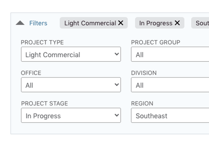Click the REGION field label
Image resolution: width=209 pixels, height=143 pixels.
pyautogui.click(x=142, y=103)
